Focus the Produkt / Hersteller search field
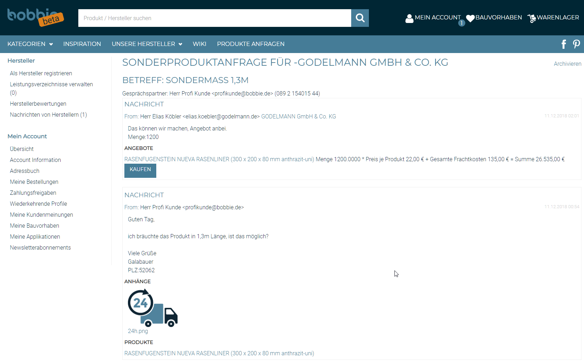Image resolution: width=584 pixels, height=362 pixels. click(215, 18)
